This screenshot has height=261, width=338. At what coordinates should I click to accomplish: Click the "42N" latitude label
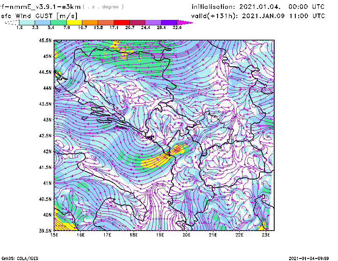click(x=47, y=152)
